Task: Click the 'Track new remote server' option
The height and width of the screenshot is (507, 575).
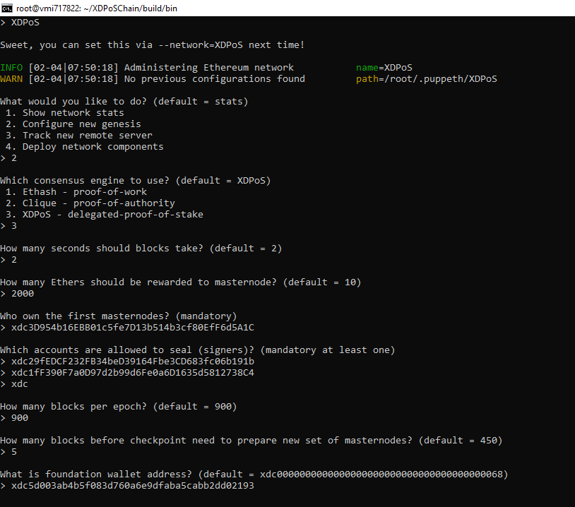Action: (x=87, y=136)
